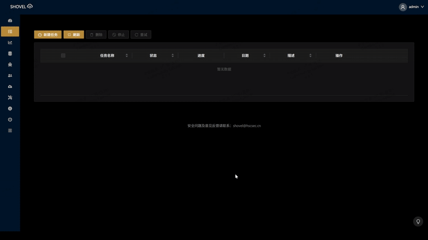Sort by the 状态 column arrows
Image resolution: width=428 pixels, height=240 pixels.
point(172,55)
